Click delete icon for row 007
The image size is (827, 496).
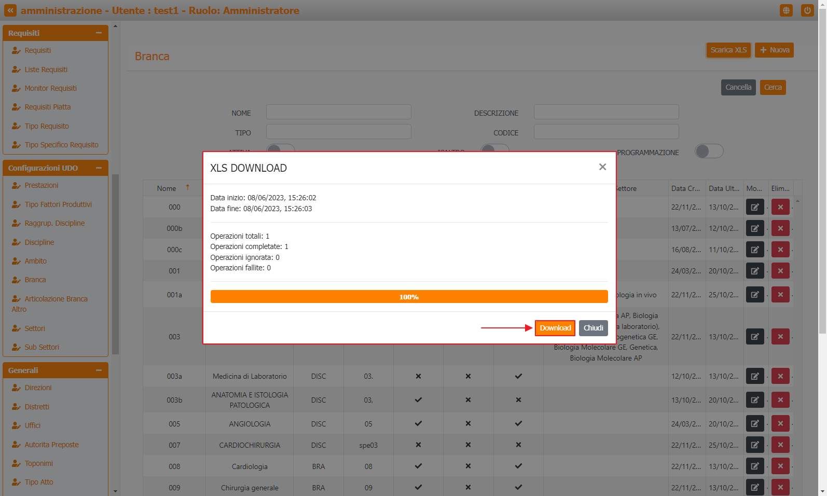tap(780, 445)
